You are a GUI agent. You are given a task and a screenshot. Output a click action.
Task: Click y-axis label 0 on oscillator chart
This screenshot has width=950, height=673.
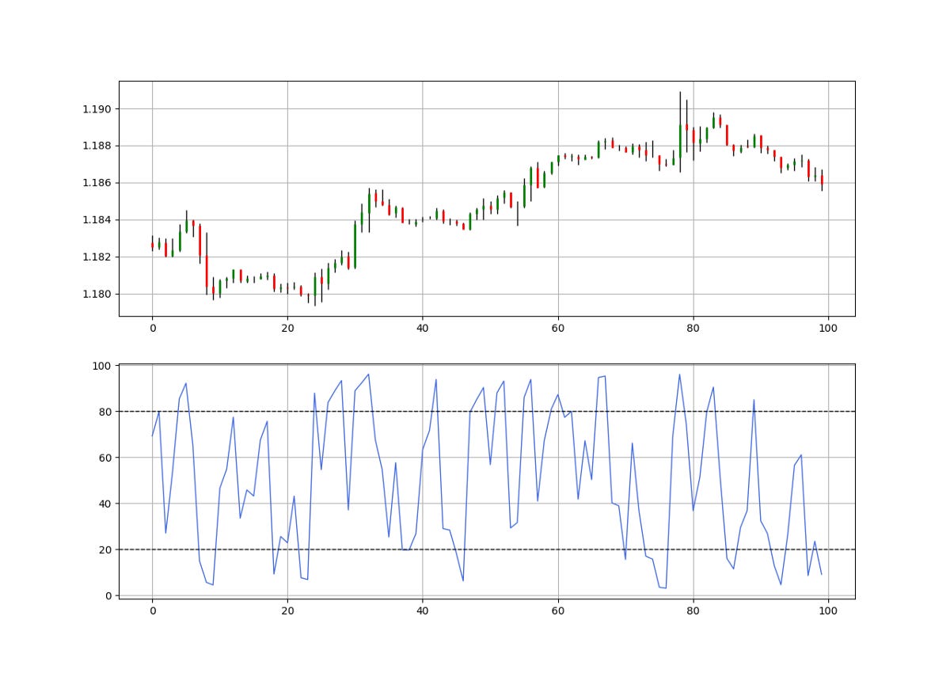click(108, 595)
